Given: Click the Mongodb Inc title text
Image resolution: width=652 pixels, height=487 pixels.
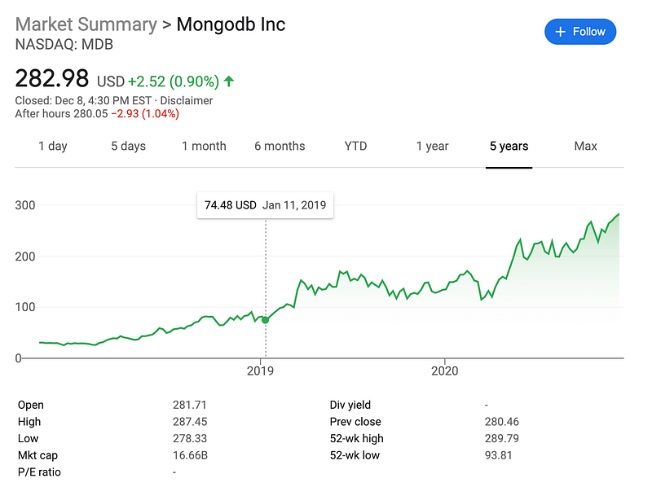Looking at the screenshot, I should coord(231,24).
